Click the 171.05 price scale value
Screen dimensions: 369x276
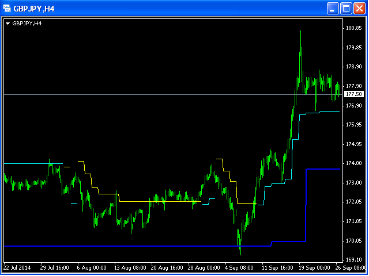tap(353, 221)
